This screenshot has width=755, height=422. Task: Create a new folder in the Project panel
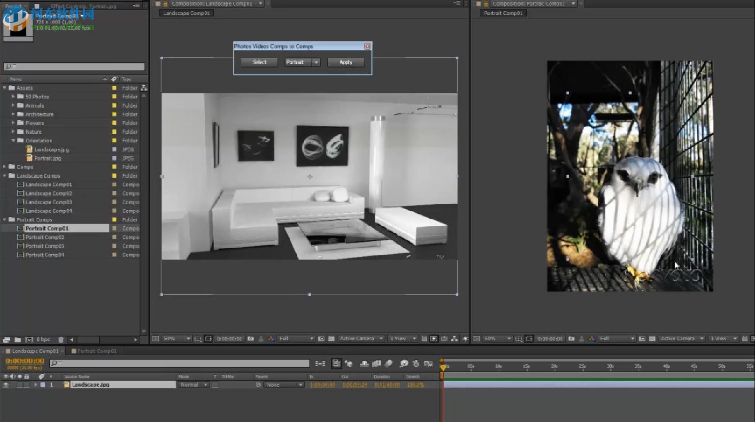(17, 339)
